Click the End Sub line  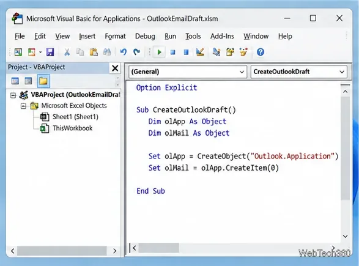pos(150,191)
